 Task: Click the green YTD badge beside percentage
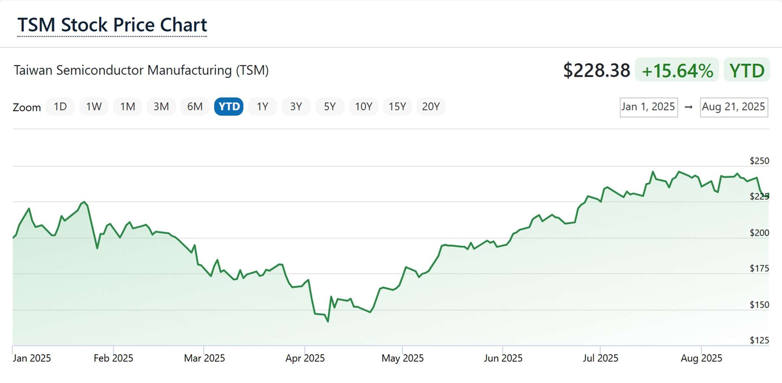(x=746, y=70)
